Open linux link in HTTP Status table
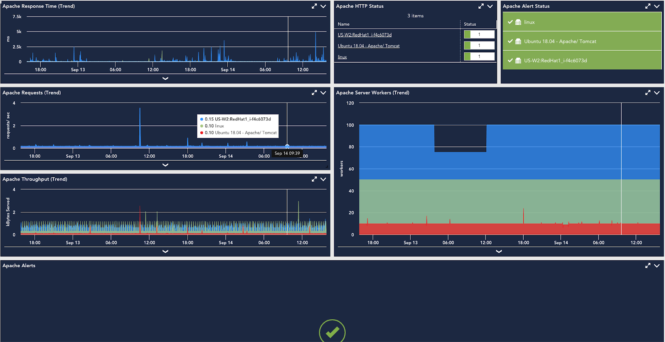 342,57
